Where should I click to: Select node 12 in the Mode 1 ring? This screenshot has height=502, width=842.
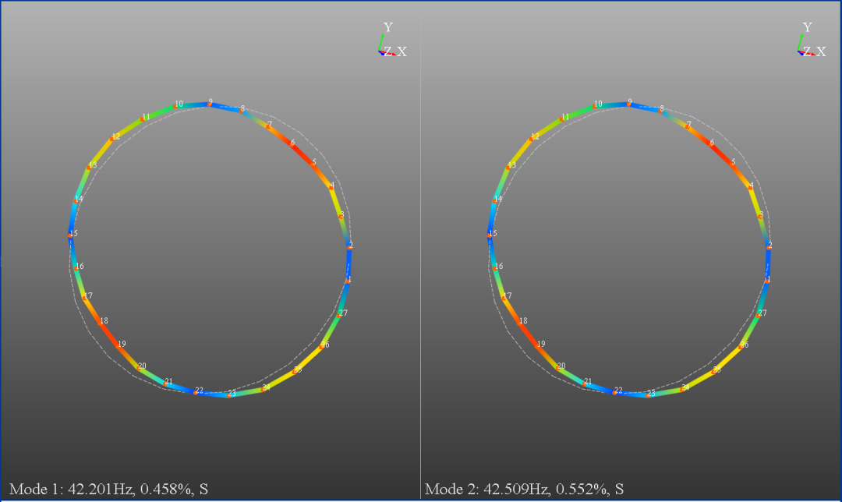(x=113, y=139)
